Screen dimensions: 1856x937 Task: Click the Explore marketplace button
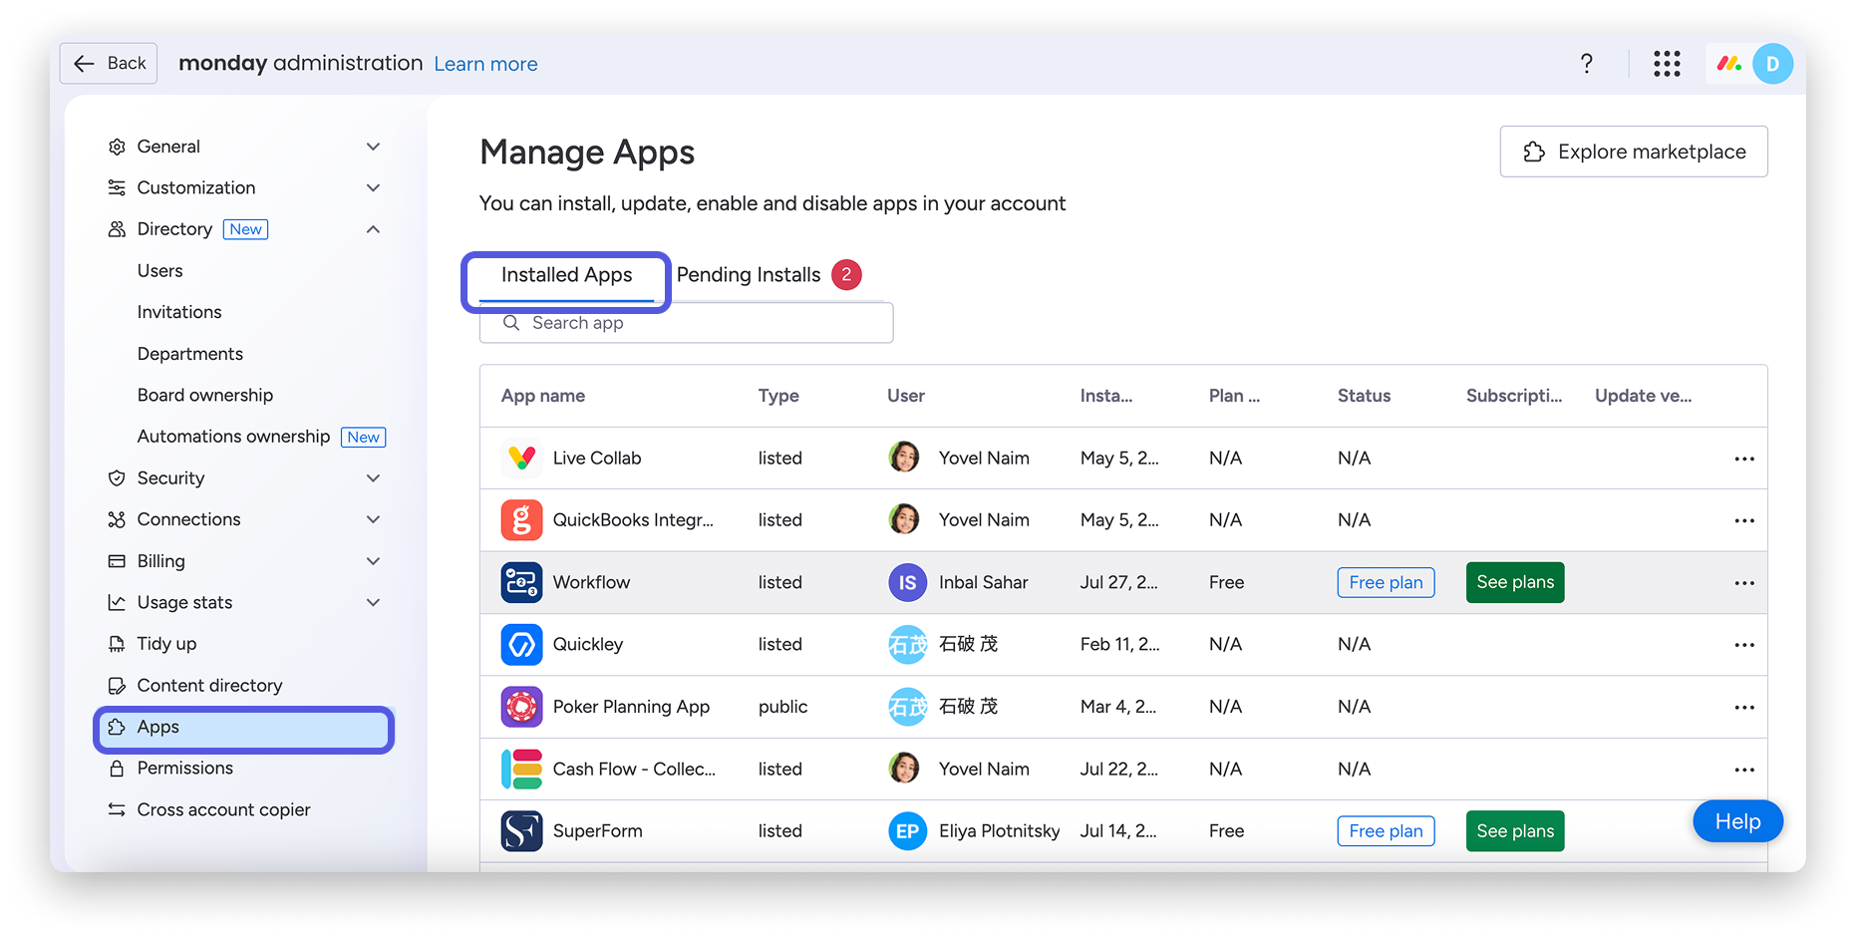[x=1634, y=152]
